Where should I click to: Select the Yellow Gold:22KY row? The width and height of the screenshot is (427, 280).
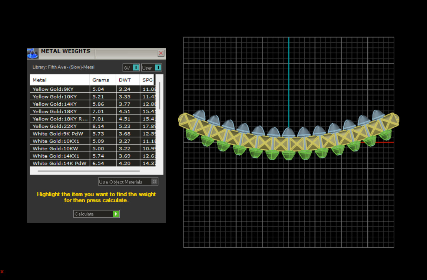click(93, 126)
